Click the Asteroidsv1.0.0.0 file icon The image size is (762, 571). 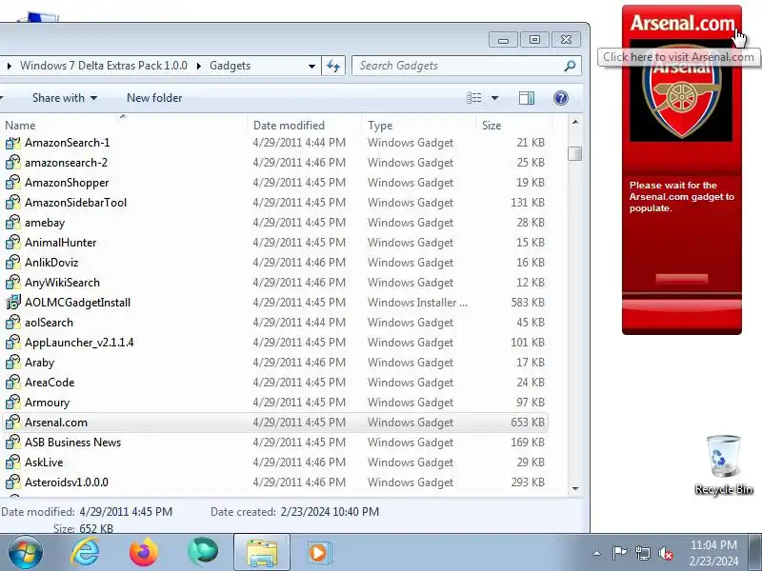(x=13, y=482)
